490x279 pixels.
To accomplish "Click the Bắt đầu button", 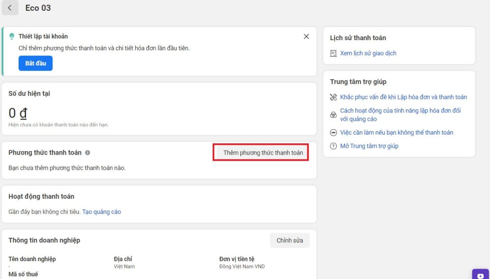I will tap(36, 63).
